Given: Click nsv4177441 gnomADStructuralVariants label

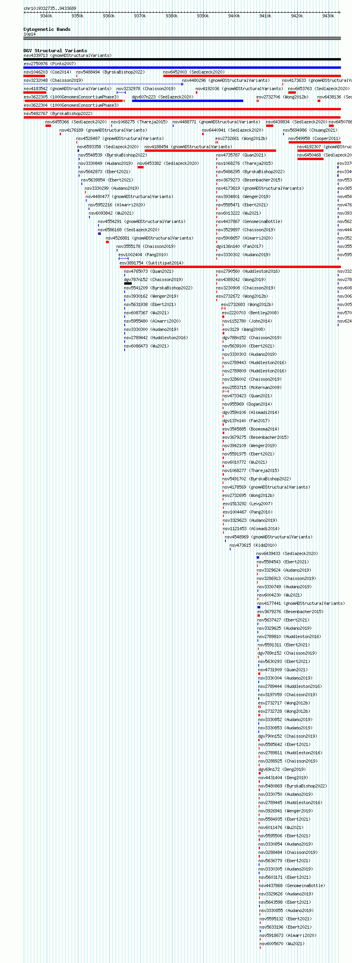Looking at the screenshot, I should point(301,603).
